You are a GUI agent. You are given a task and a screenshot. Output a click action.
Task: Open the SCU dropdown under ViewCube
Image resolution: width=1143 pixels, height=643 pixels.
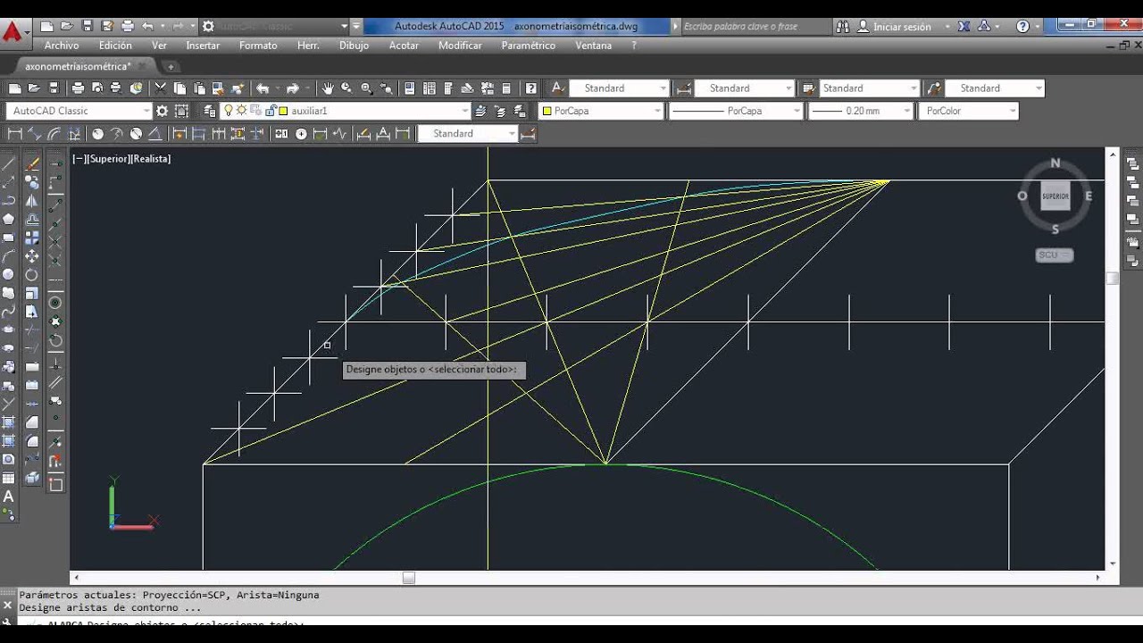(1055, 255)
